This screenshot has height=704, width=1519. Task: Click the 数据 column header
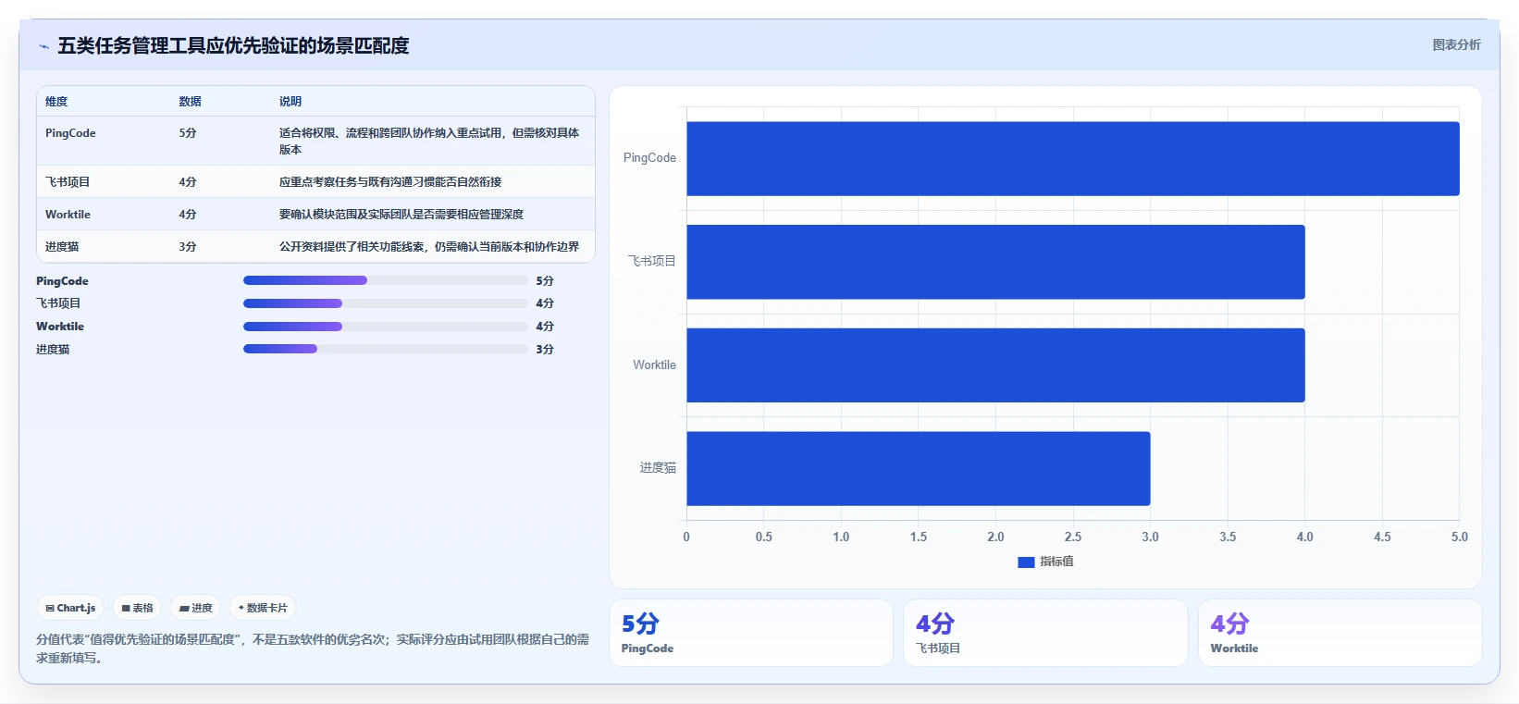[x=190, y=102]
